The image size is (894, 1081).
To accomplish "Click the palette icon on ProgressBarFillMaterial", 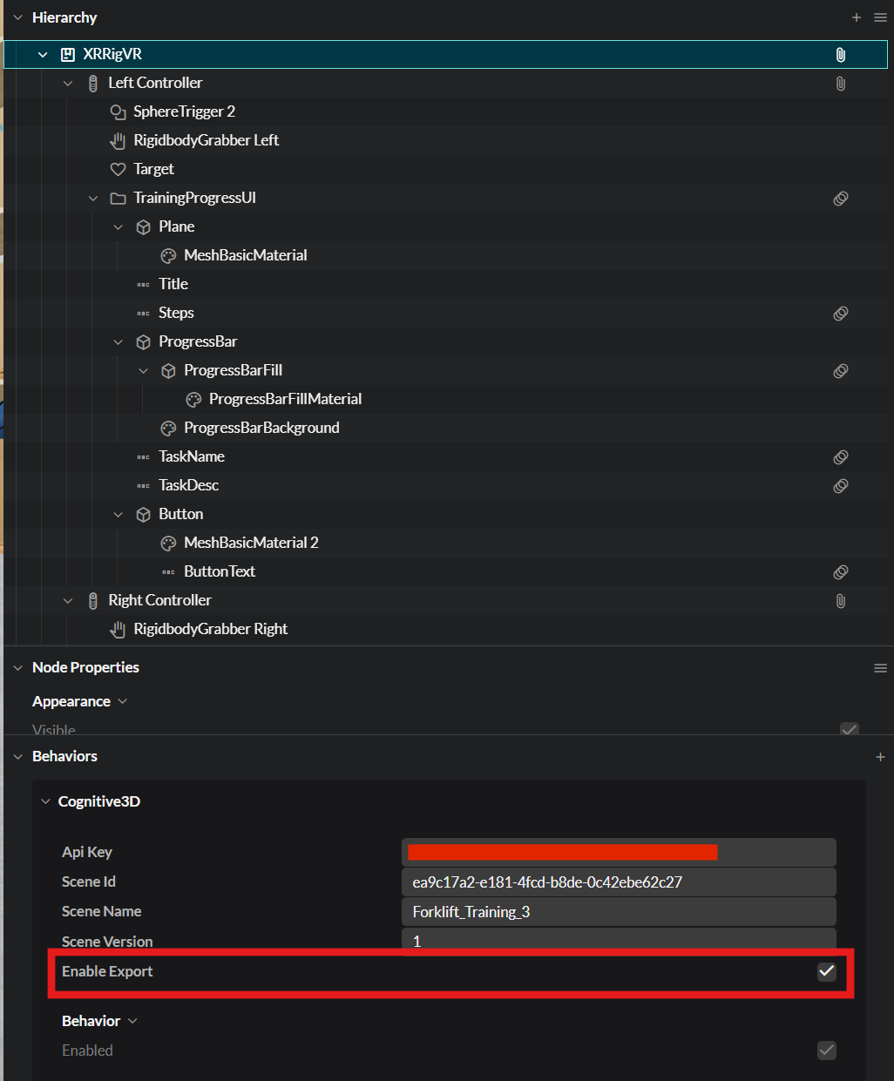I will point(193,399).
